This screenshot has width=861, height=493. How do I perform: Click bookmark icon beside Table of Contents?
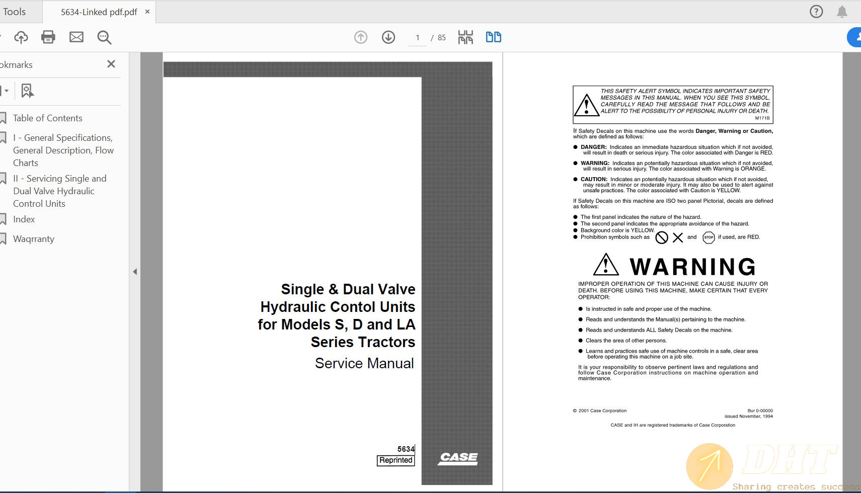3,118
